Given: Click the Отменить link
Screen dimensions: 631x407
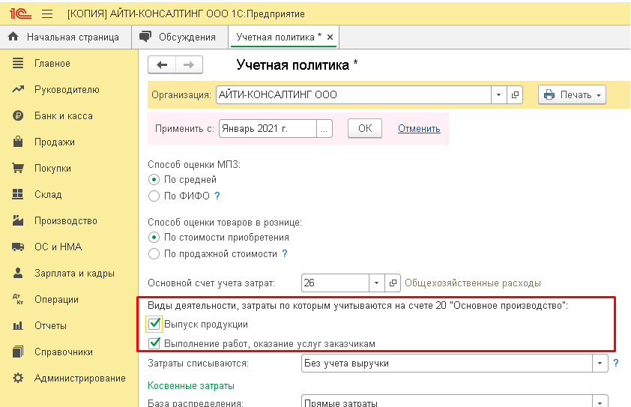Looking at the screenshot, I should point(419,128).
